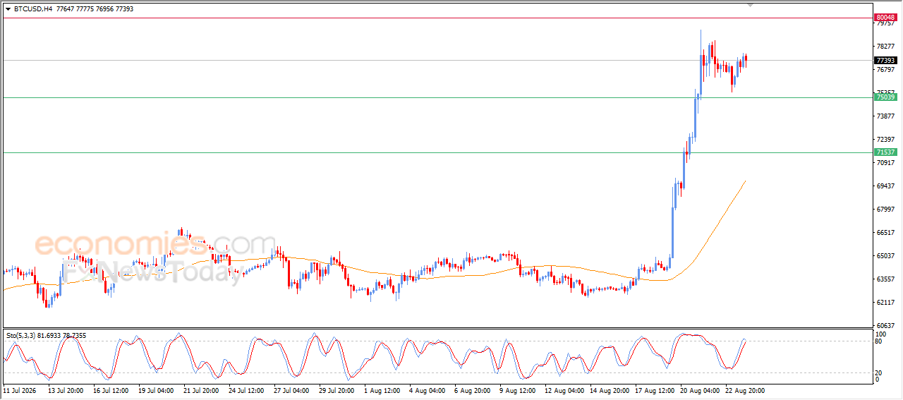The image size is (903, 400).
Task: Select the orange moving average line end
Action: [745, 181]
